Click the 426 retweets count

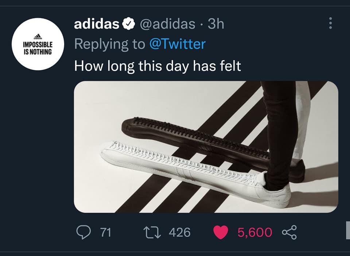point(180,232)
